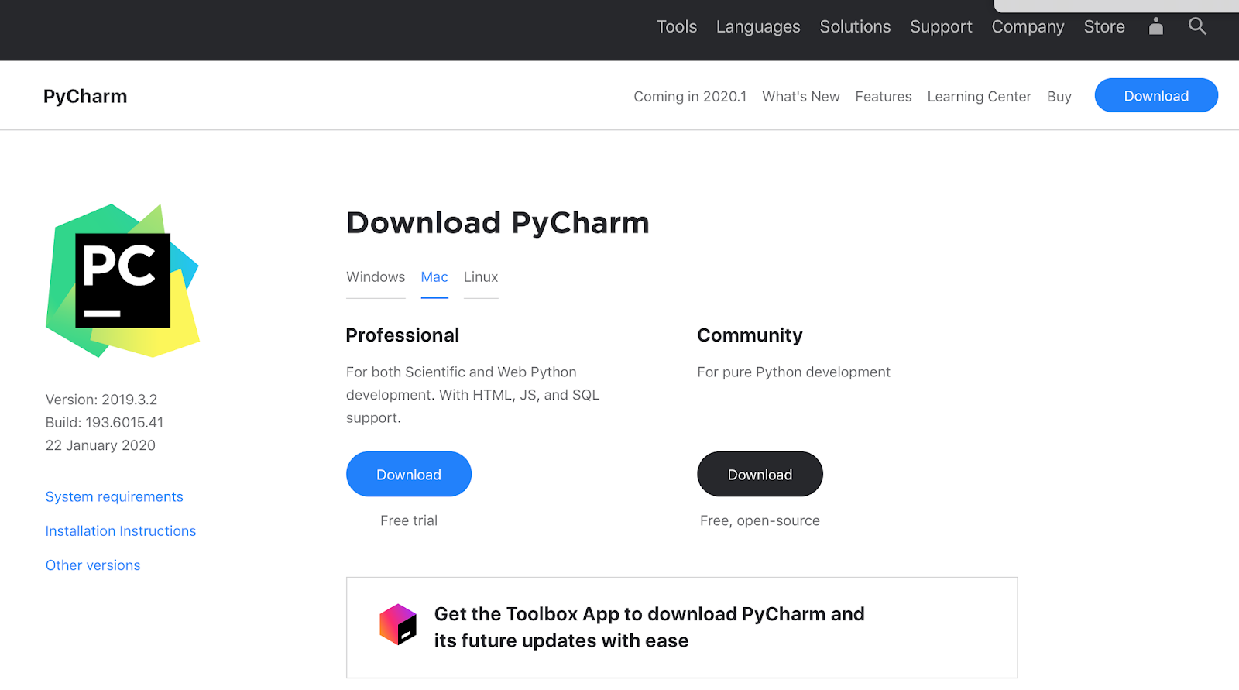The width and height of the screenshot is (1239, 690).
Task: View Installation Instructions
Action: coord(120,530)
